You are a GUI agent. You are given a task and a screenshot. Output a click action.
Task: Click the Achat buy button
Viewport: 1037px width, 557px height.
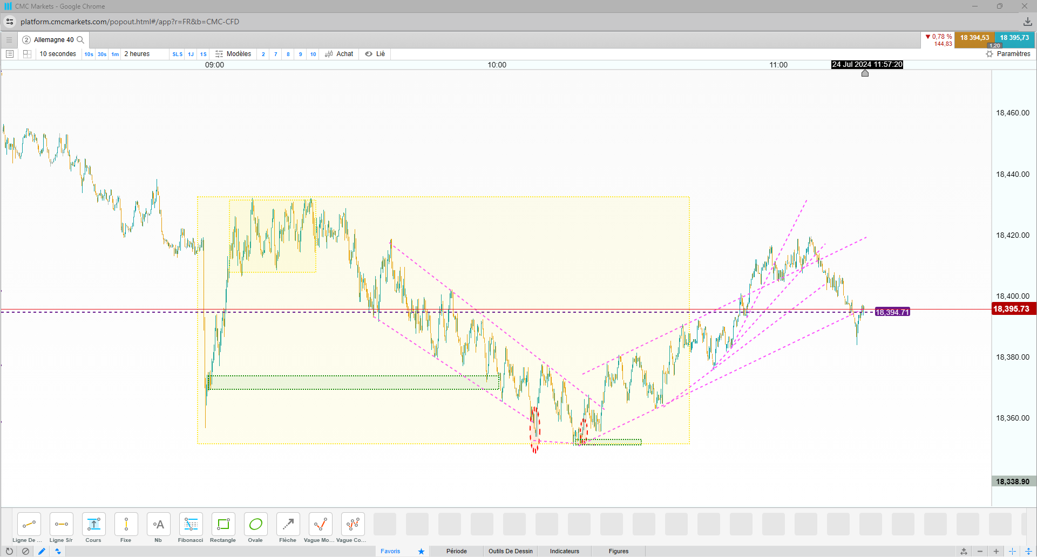(x=339, y=54)
